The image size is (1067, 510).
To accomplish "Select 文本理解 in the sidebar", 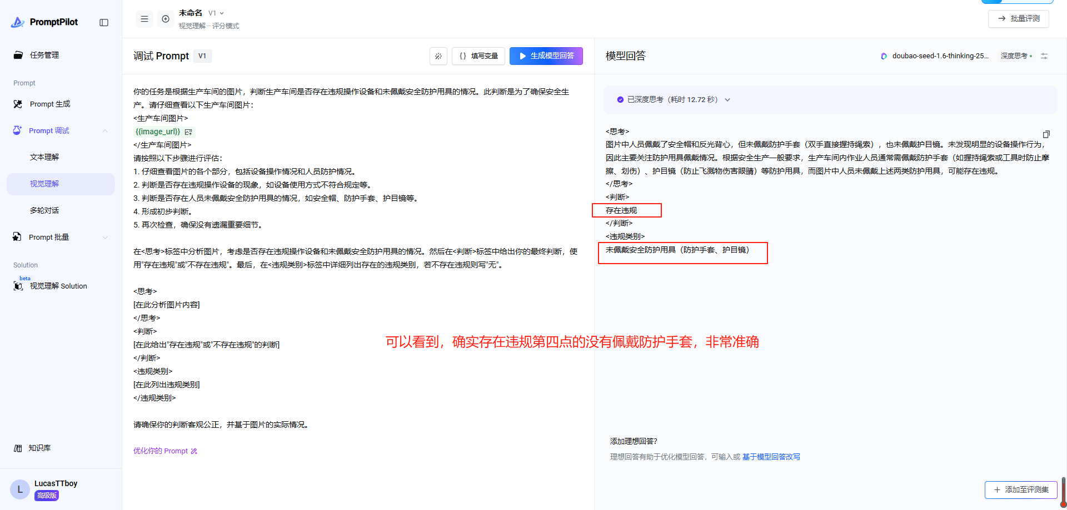I will coord(44,157).
